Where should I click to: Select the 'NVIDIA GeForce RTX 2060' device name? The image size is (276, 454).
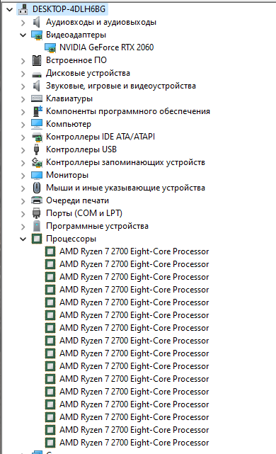(106, 47)
